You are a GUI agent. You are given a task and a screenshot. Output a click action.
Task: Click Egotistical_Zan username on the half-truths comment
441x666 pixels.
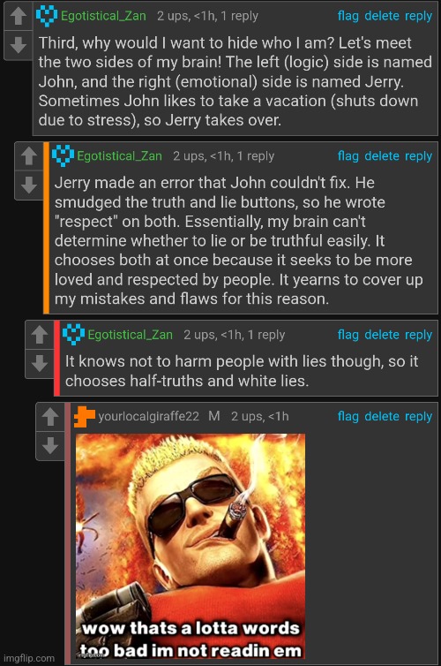coord(131,335)
